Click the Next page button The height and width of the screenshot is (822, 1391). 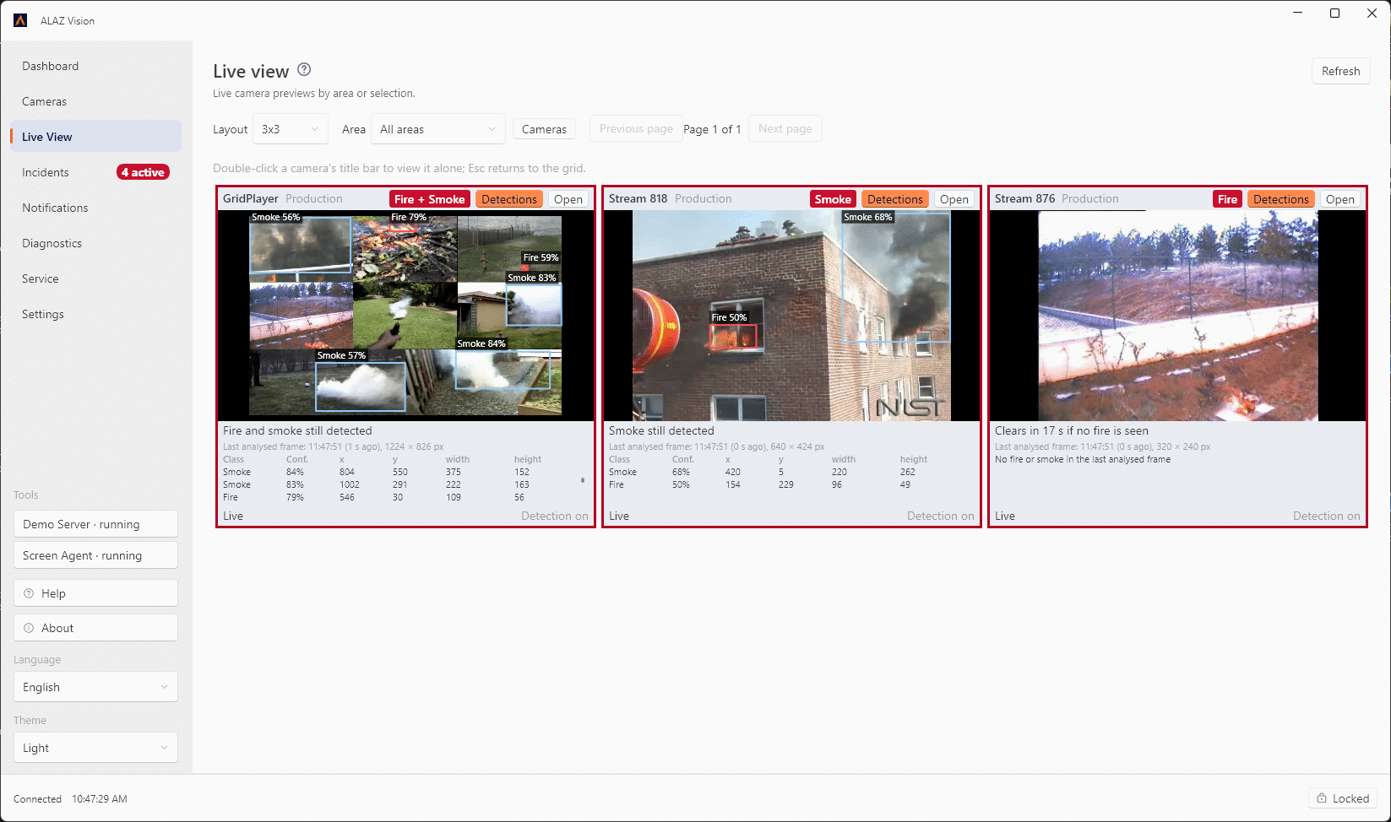(785, 128)
